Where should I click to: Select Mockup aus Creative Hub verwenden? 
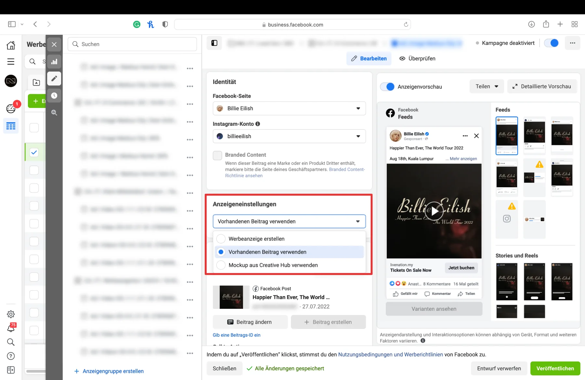(x=221, y=265)
